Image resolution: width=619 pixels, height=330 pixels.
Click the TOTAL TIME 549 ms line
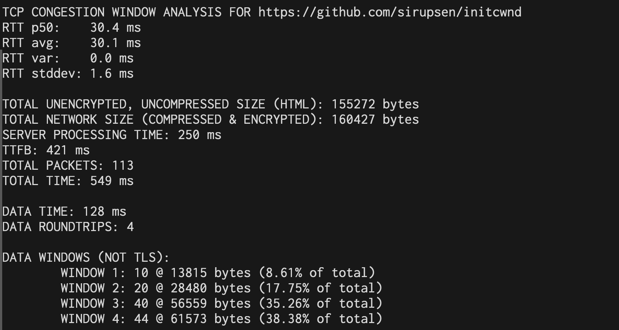[68, 181]
